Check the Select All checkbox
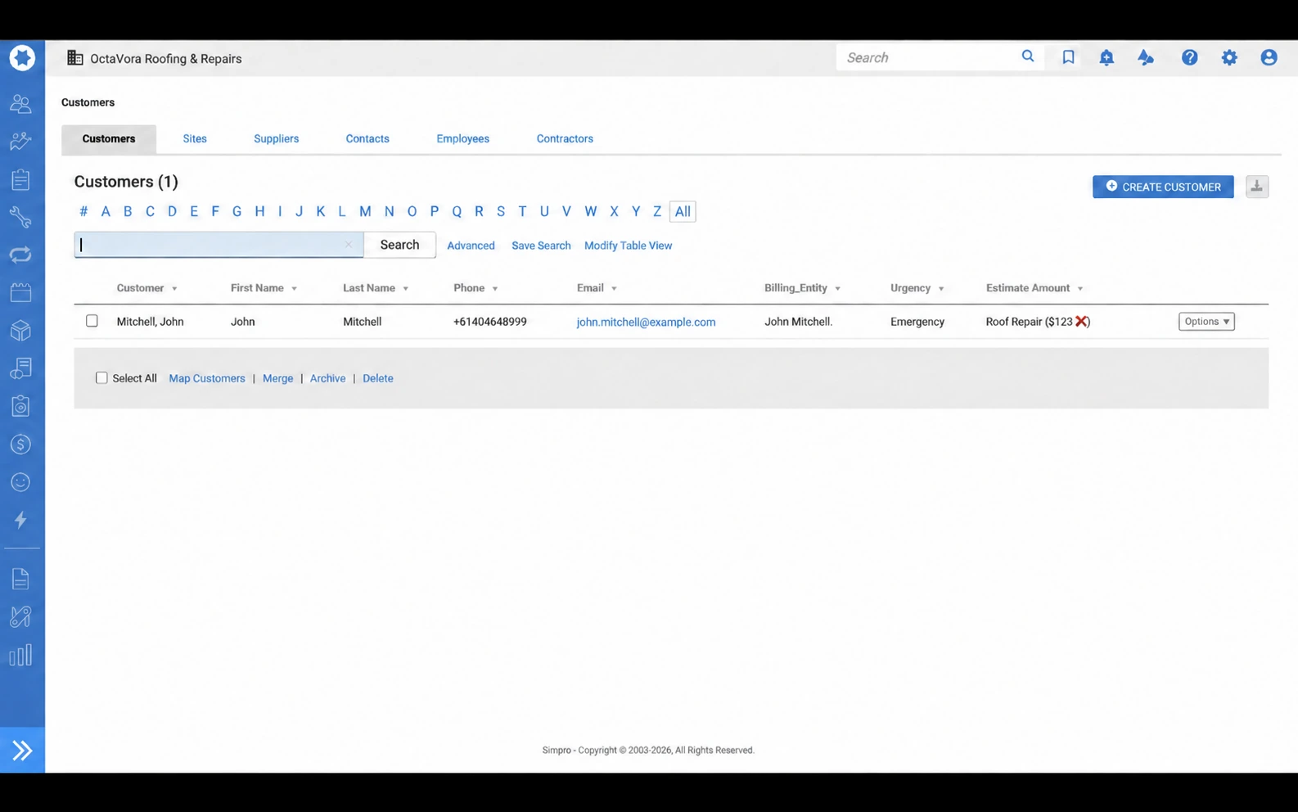1298x812 pixels. tap(101, 378)
